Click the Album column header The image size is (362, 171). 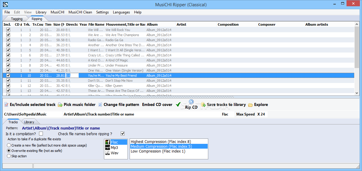coord(161,24)
